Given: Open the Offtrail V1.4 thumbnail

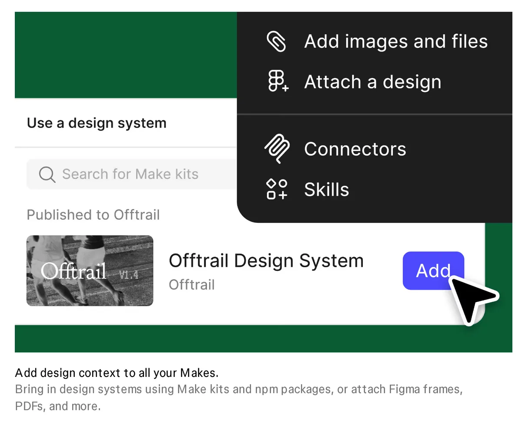Looking at the screenshot, I should coord(90,271).
